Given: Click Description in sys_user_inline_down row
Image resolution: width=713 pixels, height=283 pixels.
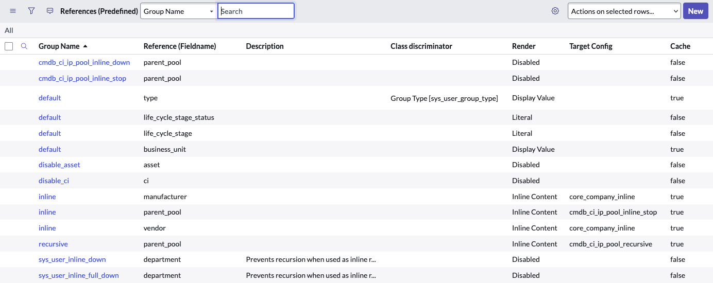Looking at the screenshot, I should tap(311, 259).
